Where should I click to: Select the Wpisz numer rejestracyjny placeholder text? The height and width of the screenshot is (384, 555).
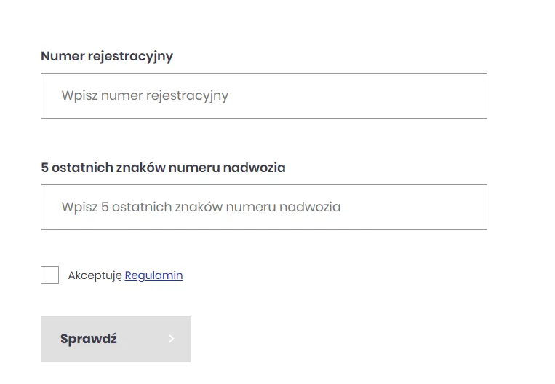(145, 95)
